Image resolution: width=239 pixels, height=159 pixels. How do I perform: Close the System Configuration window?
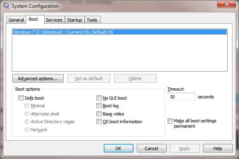click(x=226, y=4)
